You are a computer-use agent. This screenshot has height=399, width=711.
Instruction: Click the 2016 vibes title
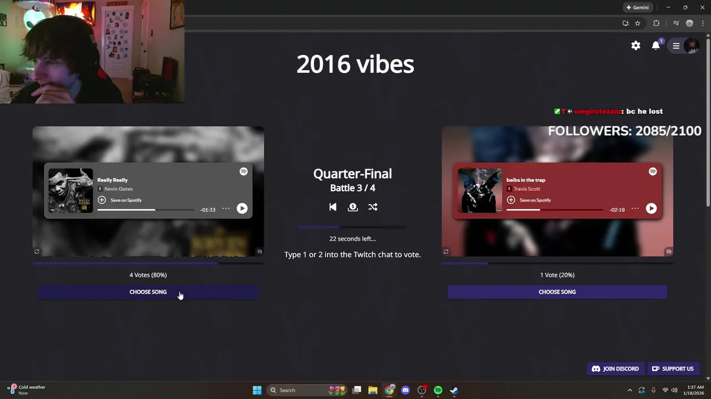click(355, 64)
